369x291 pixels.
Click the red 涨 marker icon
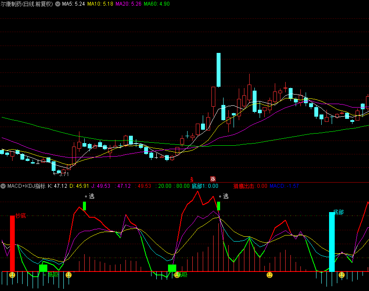[x=213, y=179]
